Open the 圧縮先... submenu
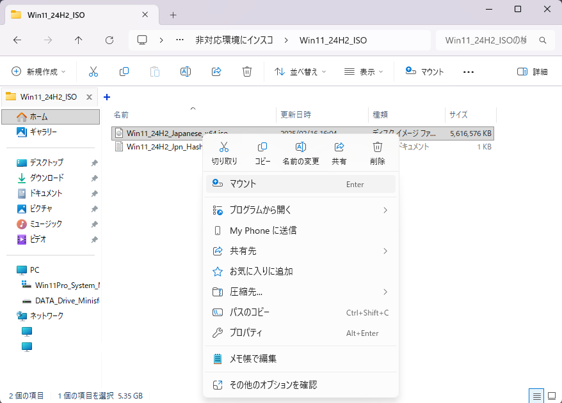Viewport: 562px width, 403px height. click(301, 292)
